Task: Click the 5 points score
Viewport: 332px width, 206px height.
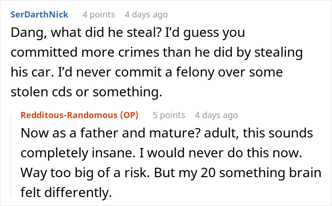Action: click(x=169, y=115)
